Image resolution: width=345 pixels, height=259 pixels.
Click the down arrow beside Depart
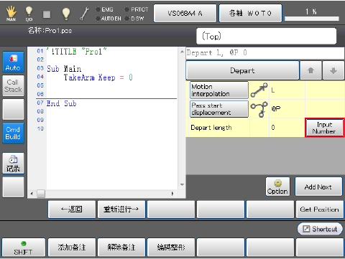coord(333,70)
